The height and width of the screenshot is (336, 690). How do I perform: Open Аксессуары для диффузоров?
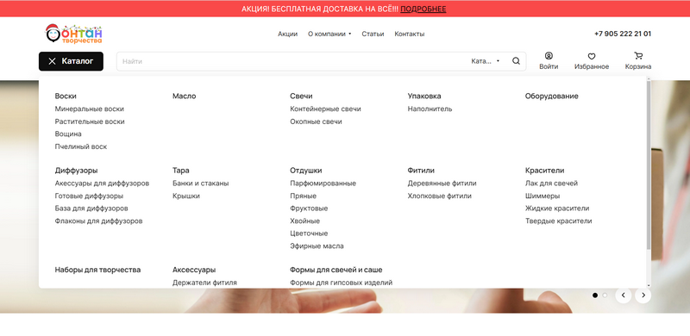click(102, 183)
